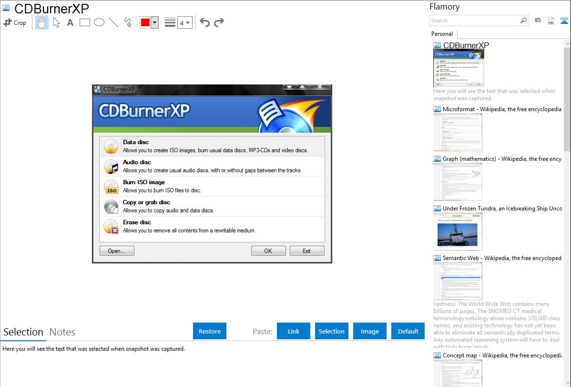
Task: Select the Erase disc icon
Action: point(111,227)
